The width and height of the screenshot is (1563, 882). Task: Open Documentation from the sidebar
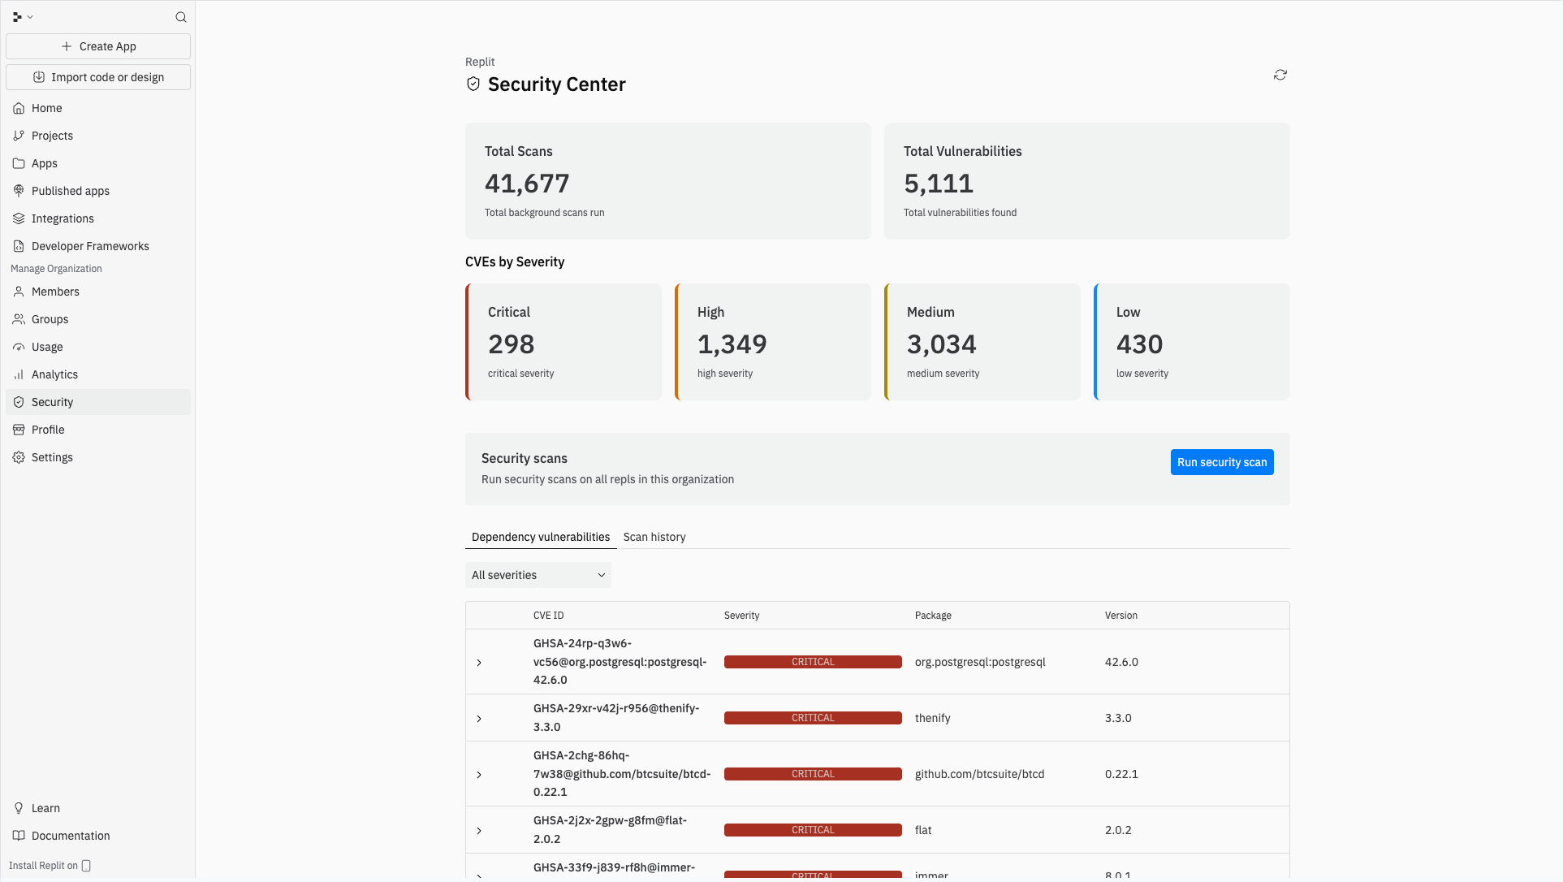coord(71,836)
